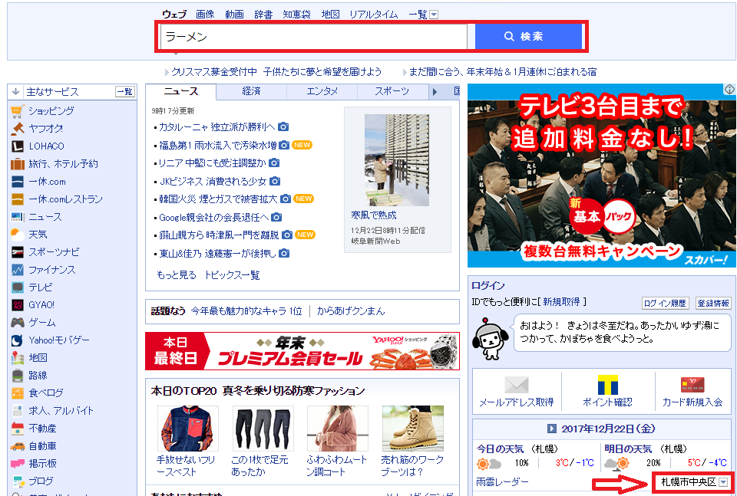Viewport: 737px width, 496px height.
Task: Click the search input containing ラーメン
Action: point(313,36)
